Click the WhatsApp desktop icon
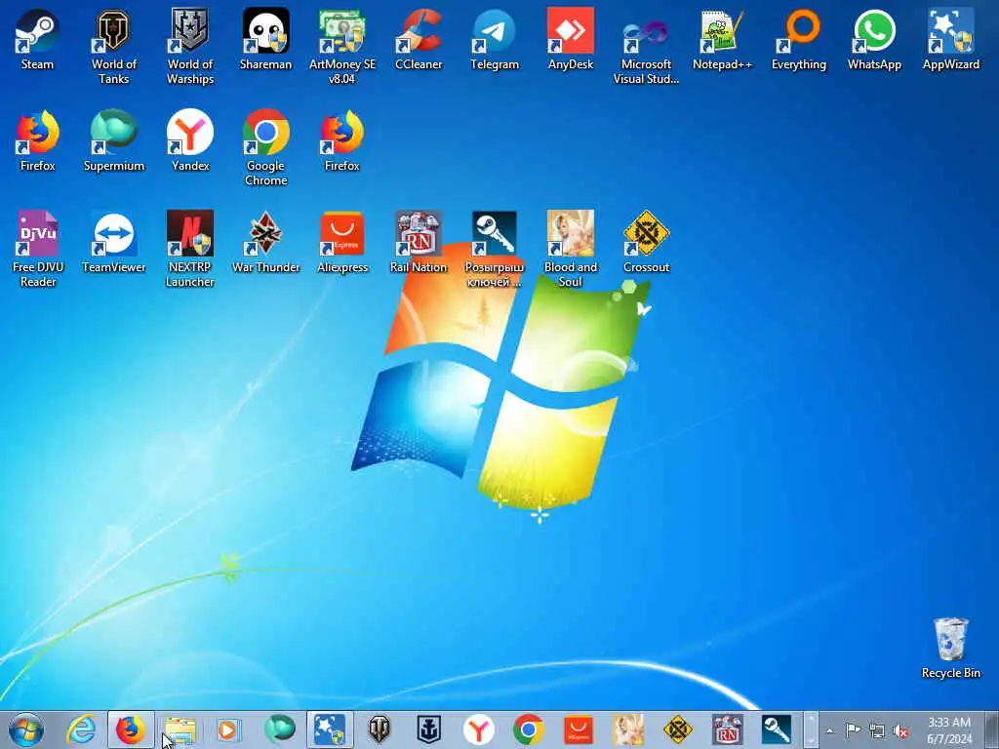The height and width of the screenshot is (749, 999). point(874,39)
